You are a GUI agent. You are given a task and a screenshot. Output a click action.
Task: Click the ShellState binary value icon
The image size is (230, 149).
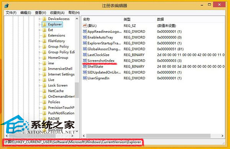(x=85, y=66)
